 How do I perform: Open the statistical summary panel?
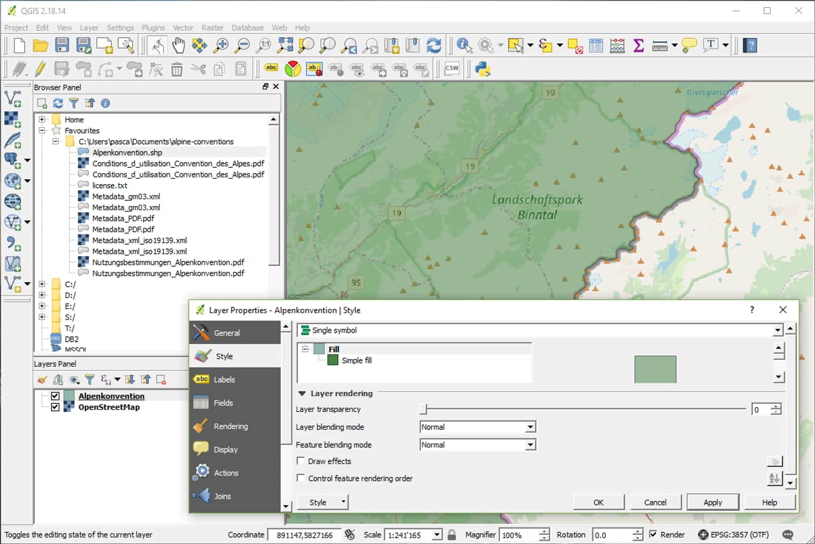point(638,45)
